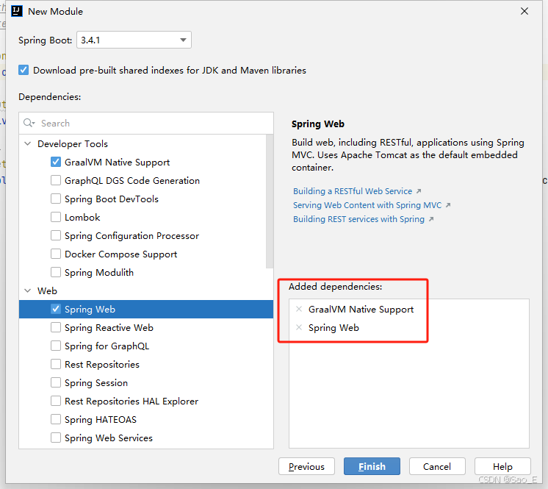The width and height of the screenshot is (548, 489).
Task: Check the Lombok checkbox
Action: (56, 217)
